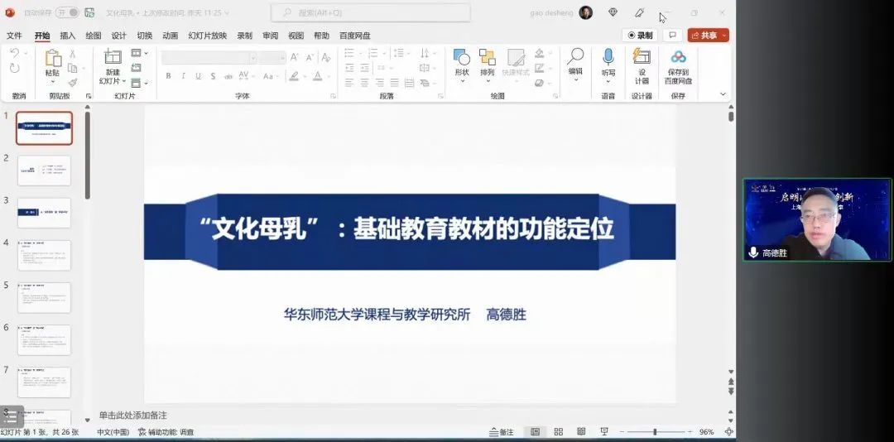Click the Undo arrow in the ribbon
The height and width of the screenshot is (442, 894).
click(x=14, y=53)
